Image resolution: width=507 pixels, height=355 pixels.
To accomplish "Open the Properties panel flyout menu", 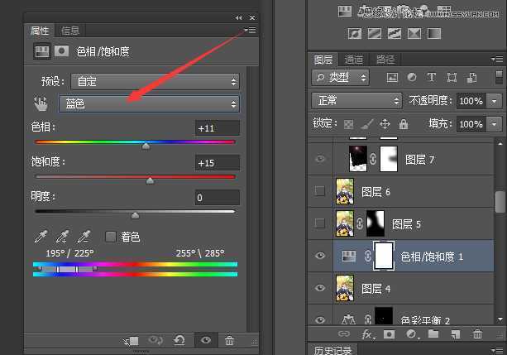I will pyautogui.click(x=251, y=30).
